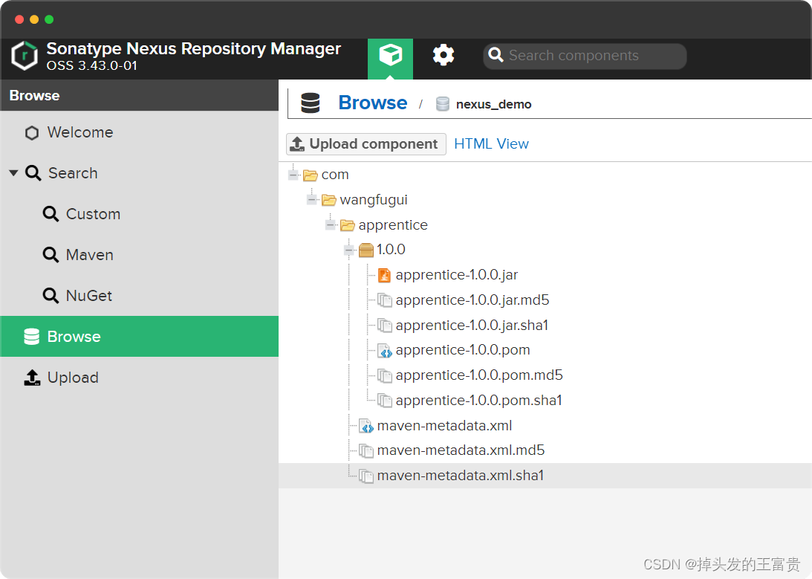
Task: Click the maven-metadata.xml.sha1 file icon
Action: [366, 476]
